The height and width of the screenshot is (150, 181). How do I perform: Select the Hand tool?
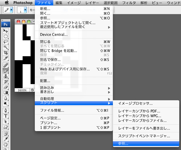(6, 145)
